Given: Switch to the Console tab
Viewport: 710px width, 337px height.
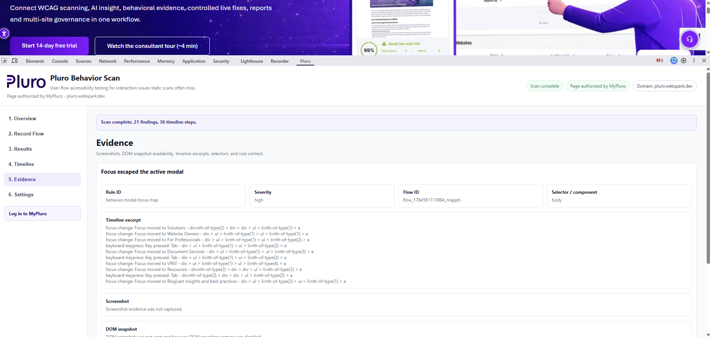Looking at the screenshot, I should tap(60, 61).
